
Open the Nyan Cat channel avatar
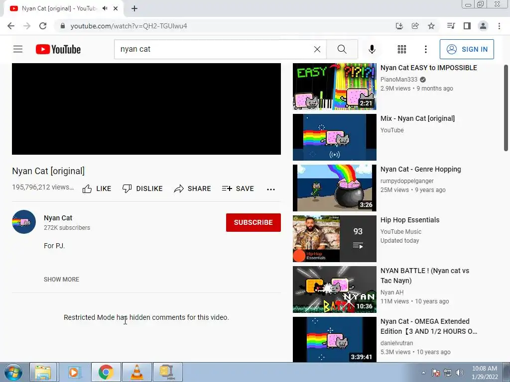pos(24,222)
